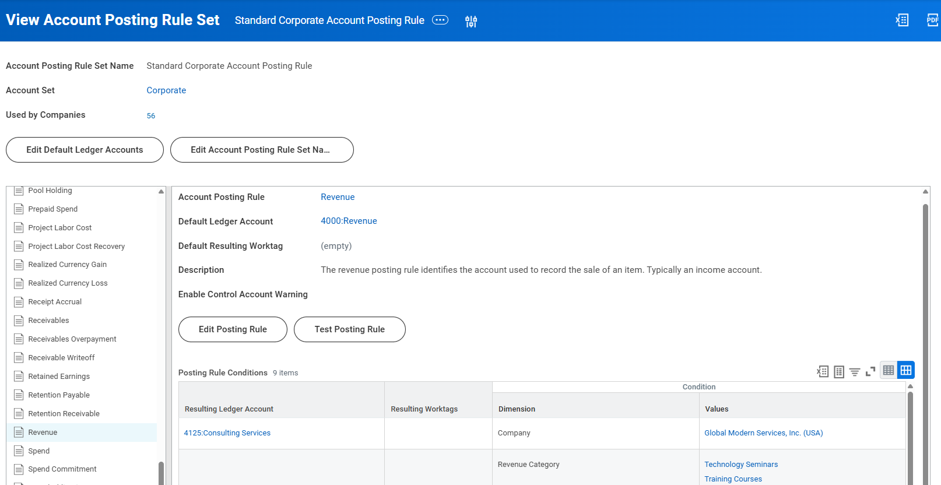This screenshot has height=485, width=941.
Task: Toggle fullscreen mode for conditions table
Action: pos(870,371)
